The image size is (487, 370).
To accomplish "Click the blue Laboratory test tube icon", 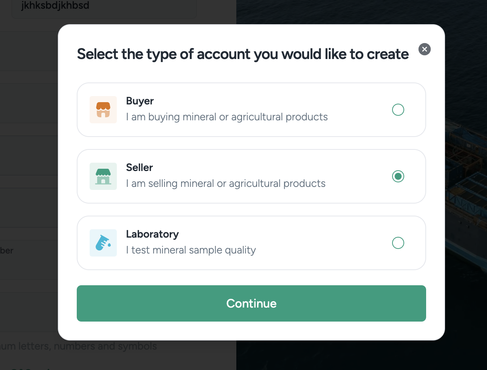I will point(103,243).
